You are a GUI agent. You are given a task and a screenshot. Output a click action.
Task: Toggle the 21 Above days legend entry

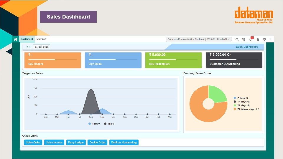(x=246, y=109)
